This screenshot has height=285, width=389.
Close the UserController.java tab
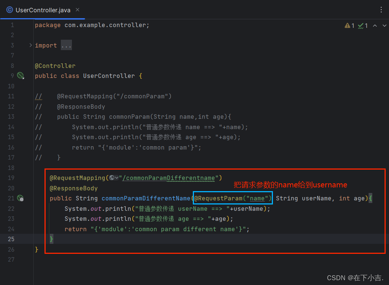tap(78, 10)
